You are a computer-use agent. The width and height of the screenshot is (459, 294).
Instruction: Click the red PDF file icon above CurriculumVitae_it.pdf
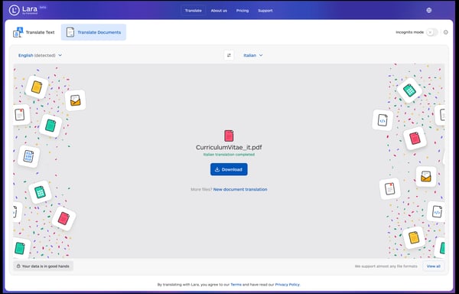click(x=229, y=136)
